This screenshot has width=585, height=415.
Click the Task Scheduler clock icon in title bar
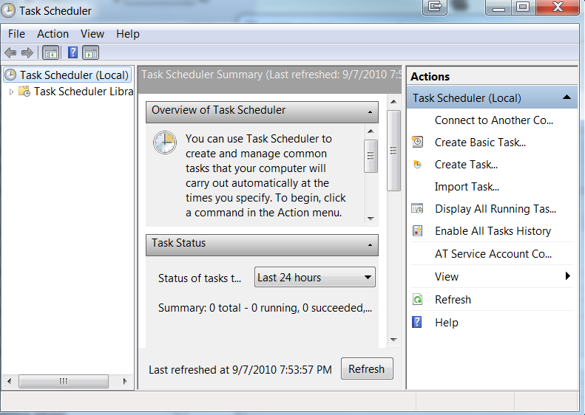point(8,10)
